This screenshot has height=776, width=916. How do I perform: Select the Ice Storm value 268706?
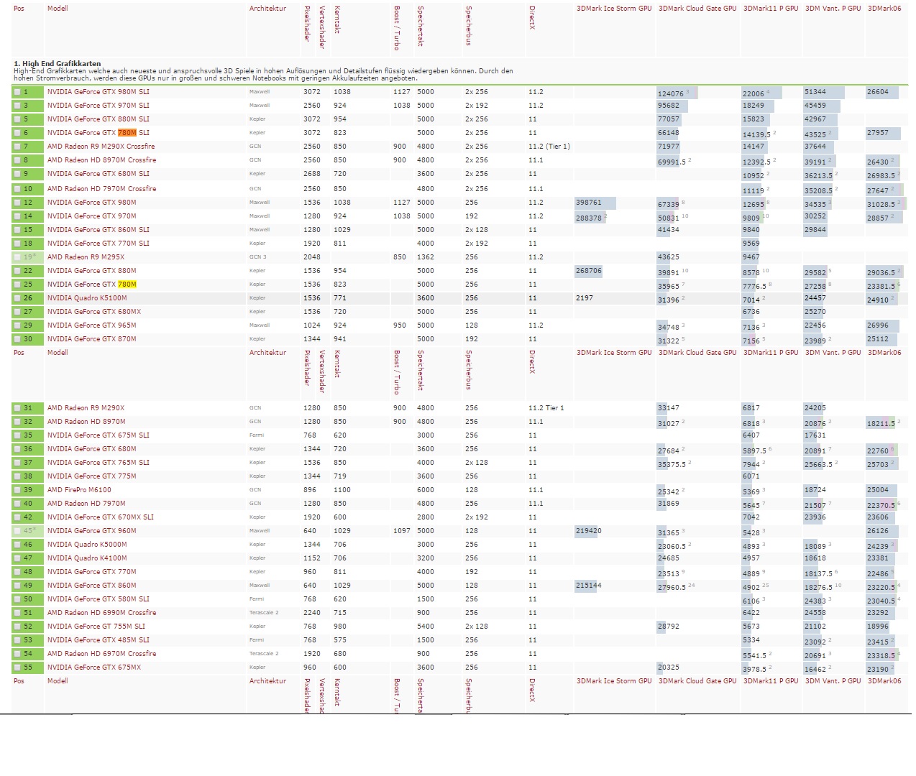coord(589,271)
